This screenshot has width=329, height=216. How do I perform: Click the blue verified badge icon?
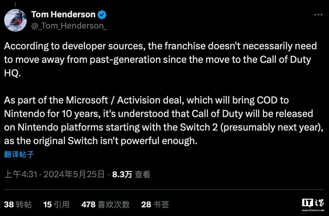pos(102,15)
